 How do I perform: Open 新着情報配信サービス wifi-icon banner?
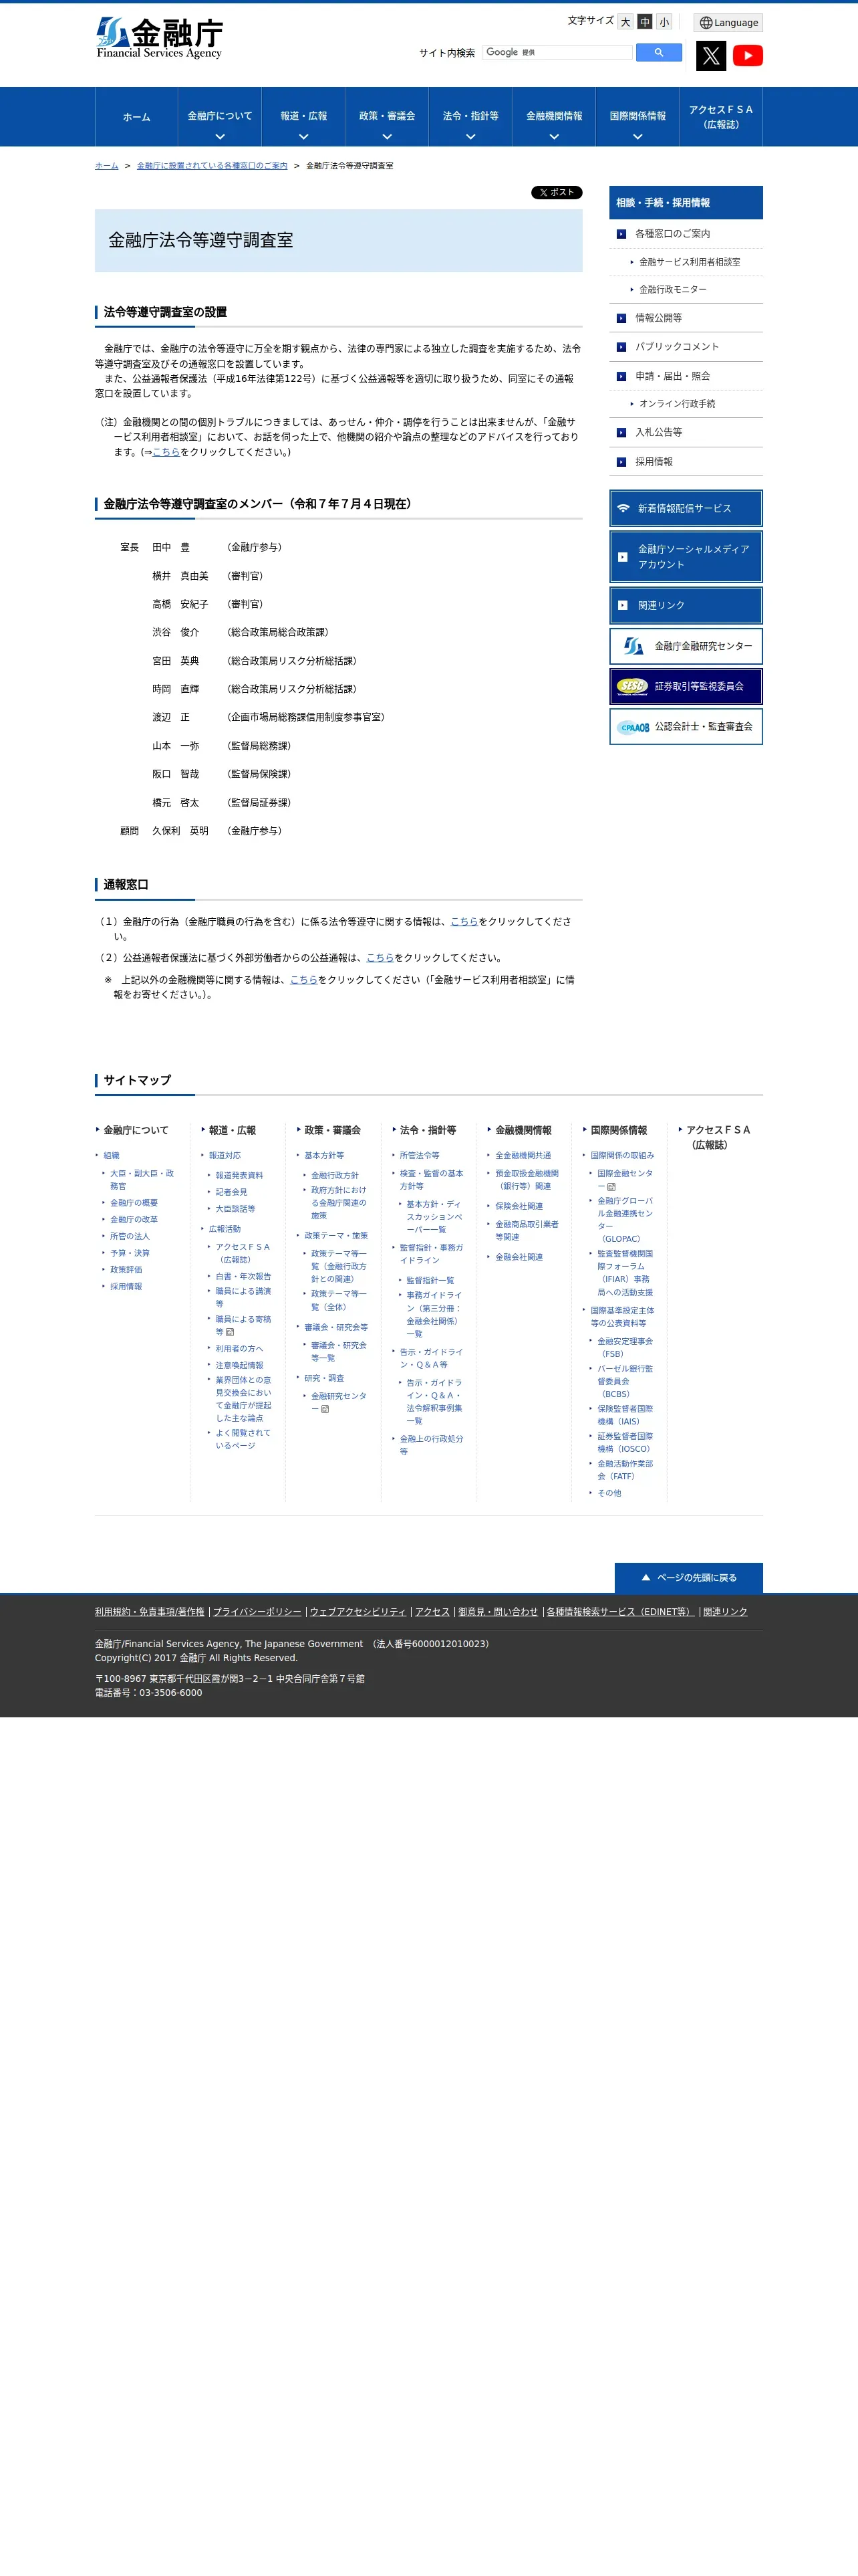click(x=686, y=508)
